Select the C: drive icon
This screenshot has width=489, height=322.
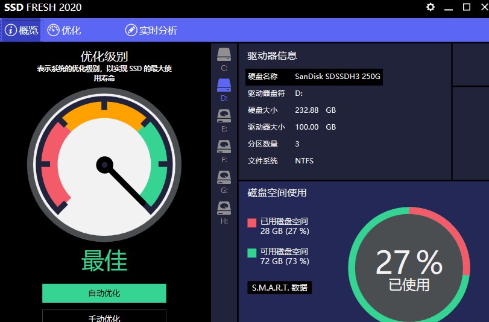click(224, 55)
